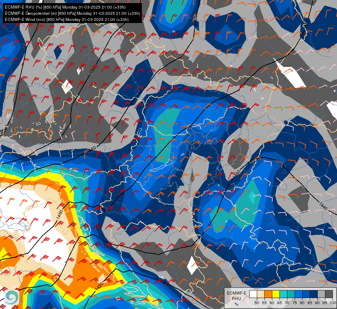Click the '100' legend tick value
The image size is (337, 309).
point(333,303)
